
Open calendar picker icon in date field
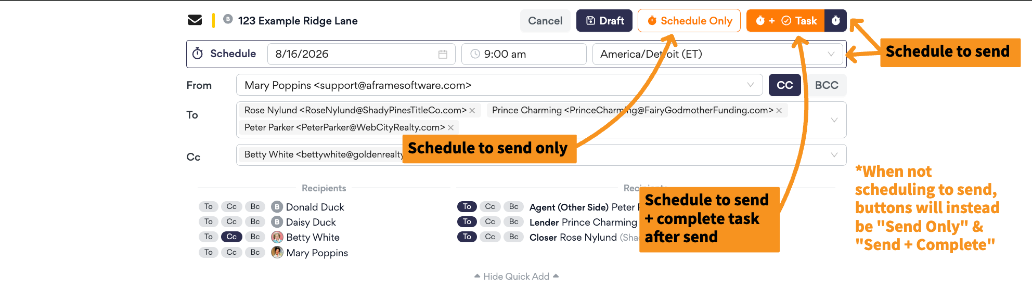(443, 54)
